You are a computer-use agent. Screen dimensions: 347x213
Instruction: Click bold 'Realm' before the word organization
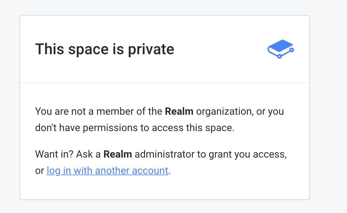click(179, 111)
